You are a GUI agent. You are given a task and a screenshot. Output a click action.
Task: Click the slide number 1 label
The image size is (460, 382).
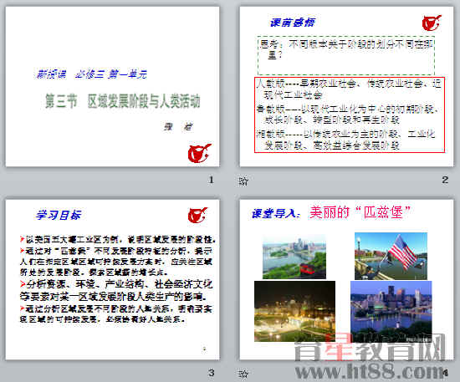211,180
